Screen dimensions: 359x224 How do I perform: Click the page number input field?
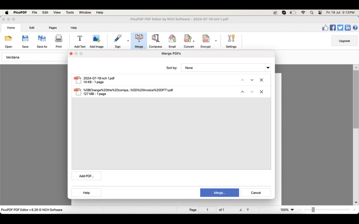(x=207, y=210)
